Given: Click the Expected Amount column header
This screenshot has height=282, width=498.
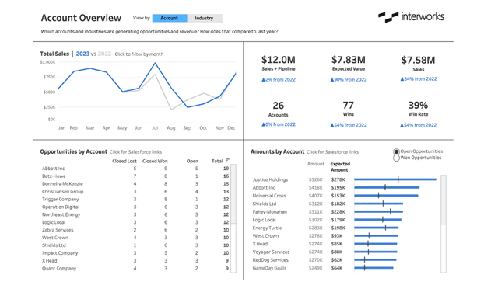Looking at the screenshot, I should 340,167.
